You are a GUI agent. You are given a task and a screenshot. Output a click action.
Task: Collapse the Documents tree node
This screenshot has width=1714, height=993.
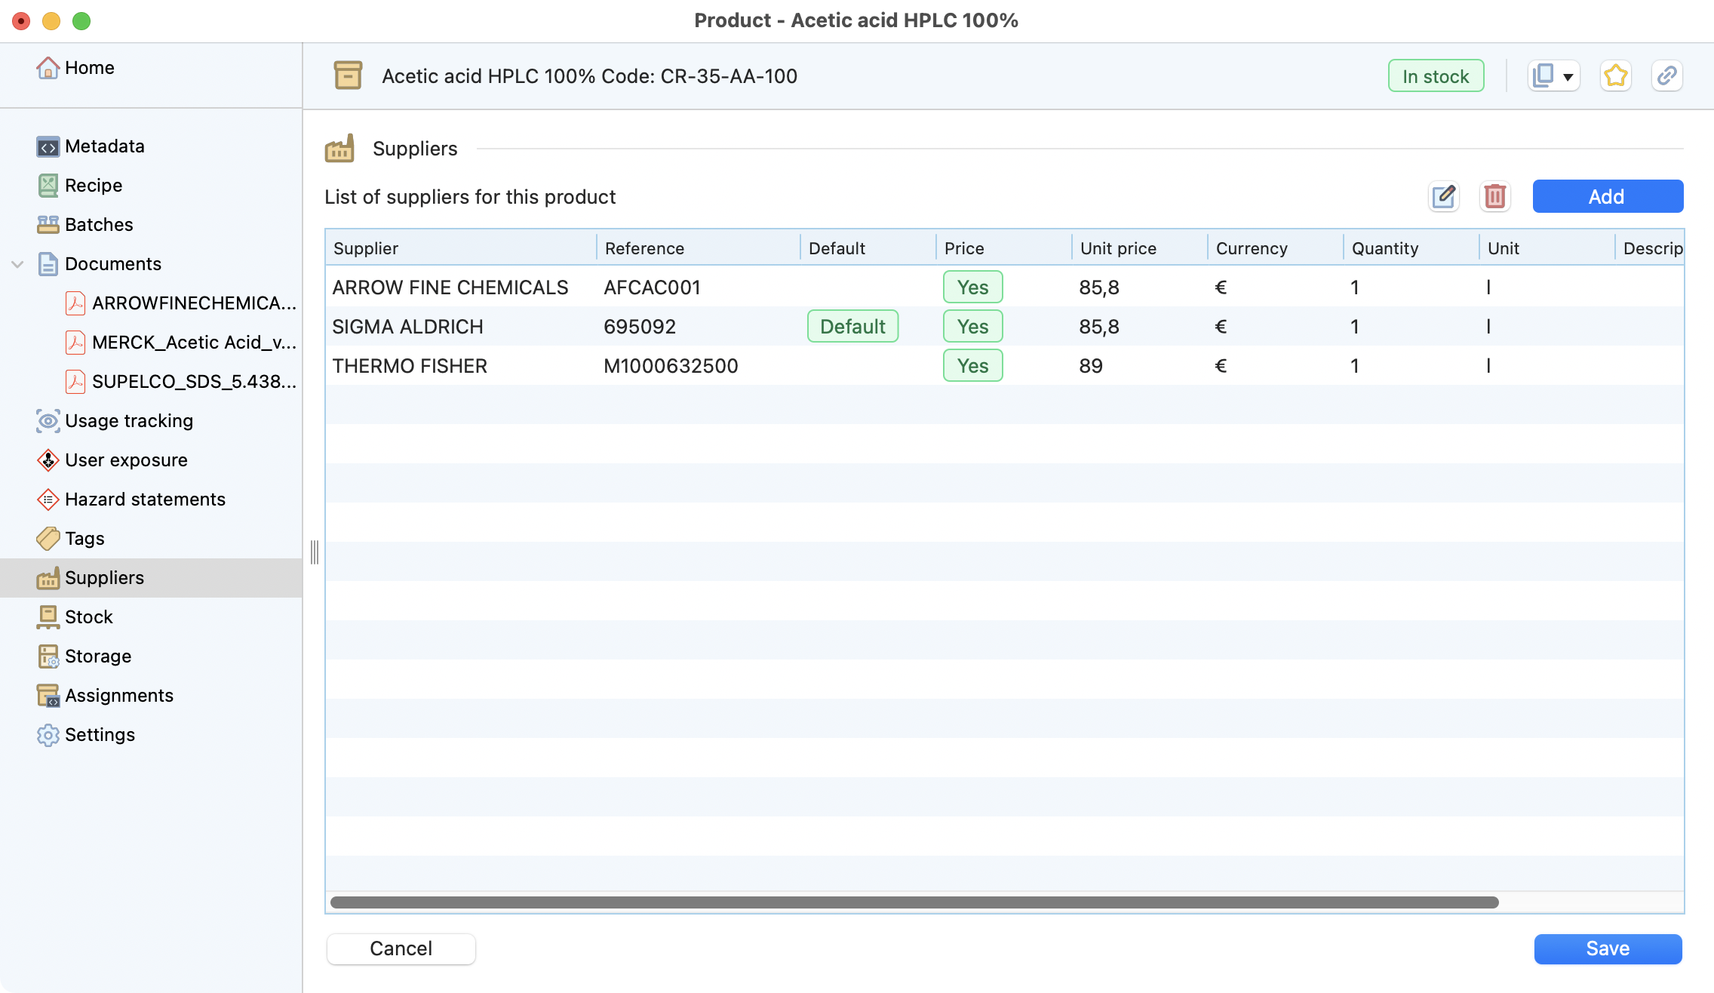click(18, 264)
